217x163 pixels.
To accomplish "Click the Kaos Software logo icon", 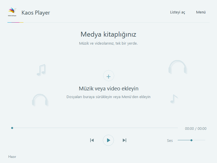I will click(12, 12).
